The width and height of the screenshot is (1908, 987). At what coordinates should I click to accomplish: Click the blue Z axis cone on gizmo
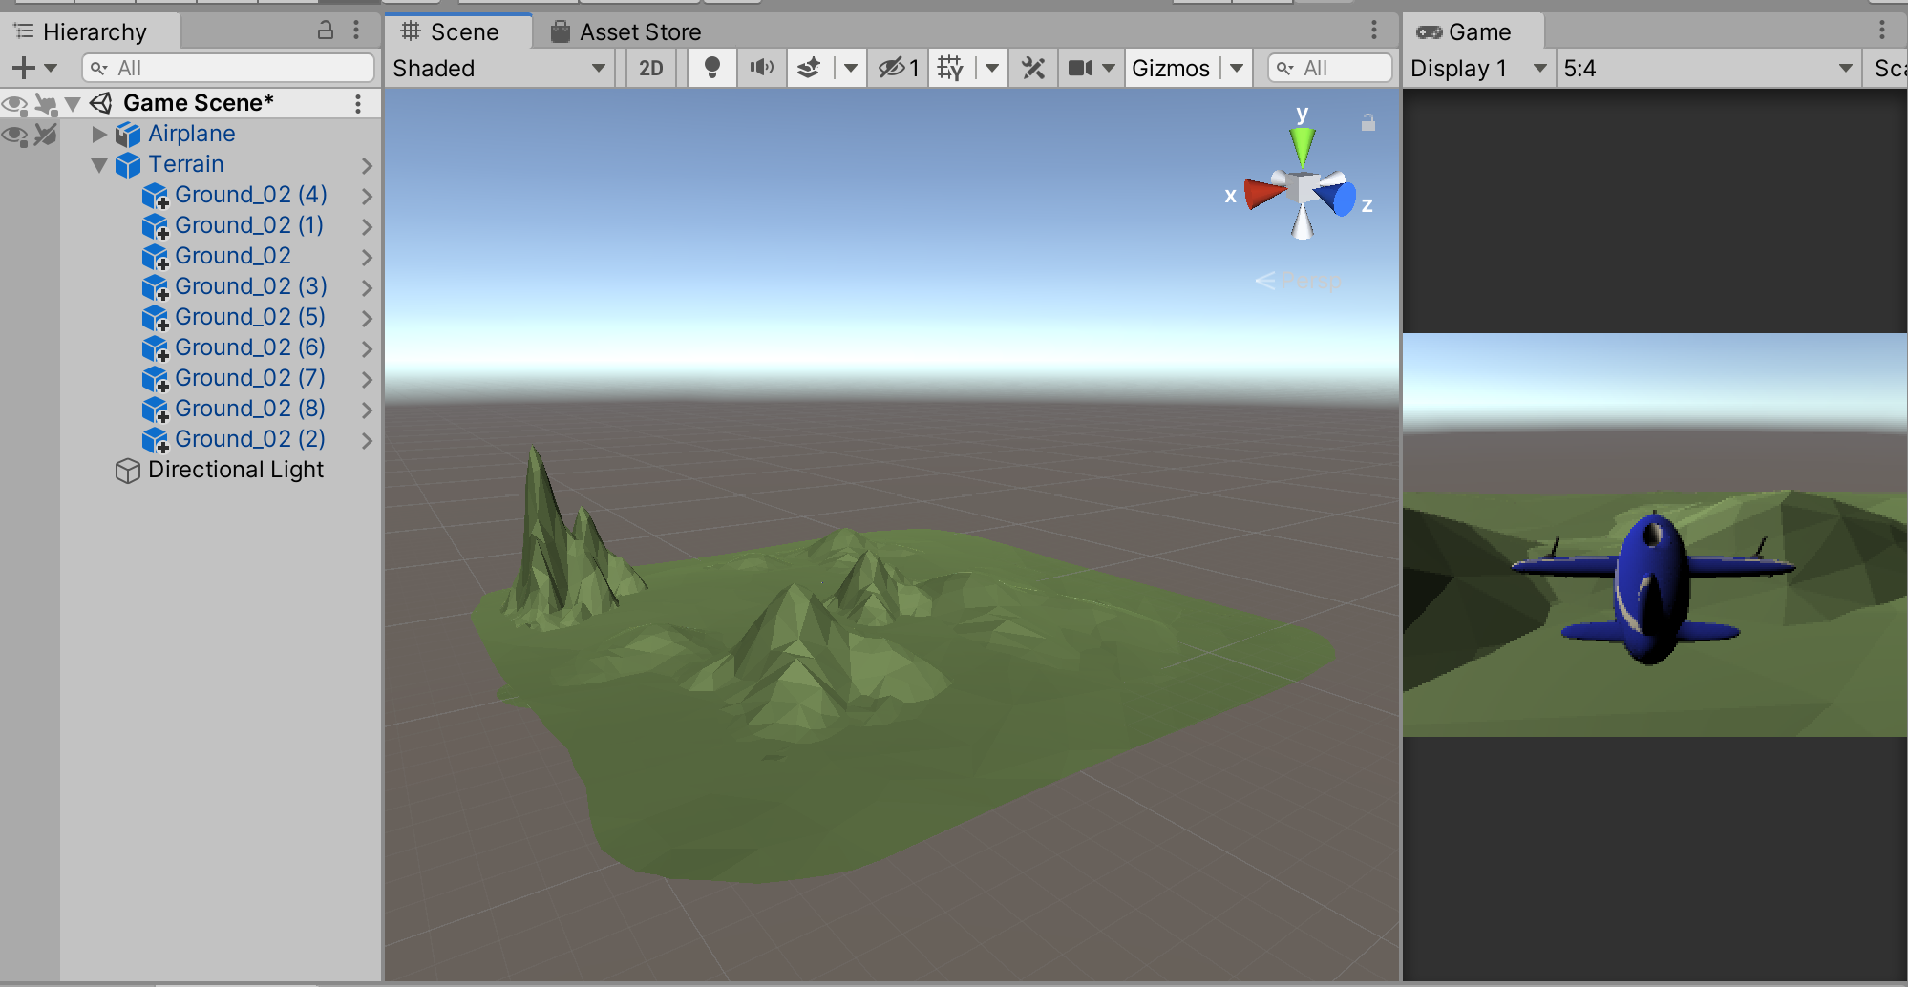point(1337,197)
